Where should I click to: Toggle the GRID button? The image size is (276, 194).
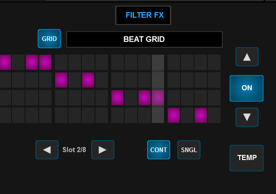[x=49, y=39]
